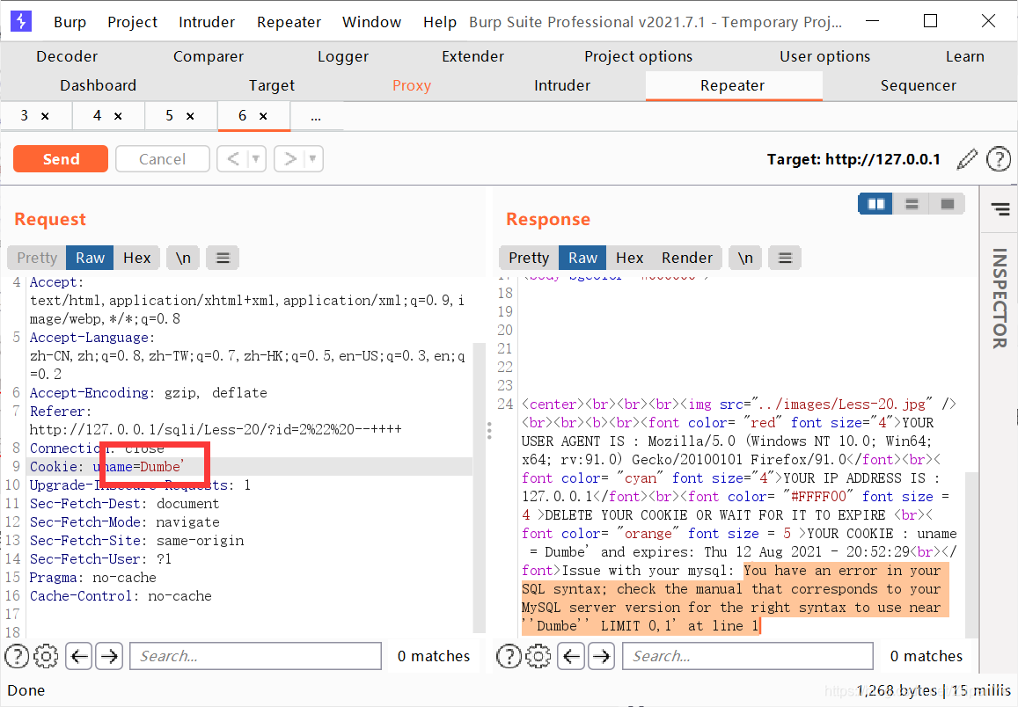The image size is (1018, 707).
Task: Switch to the Proxy tab
Action: 412,85
